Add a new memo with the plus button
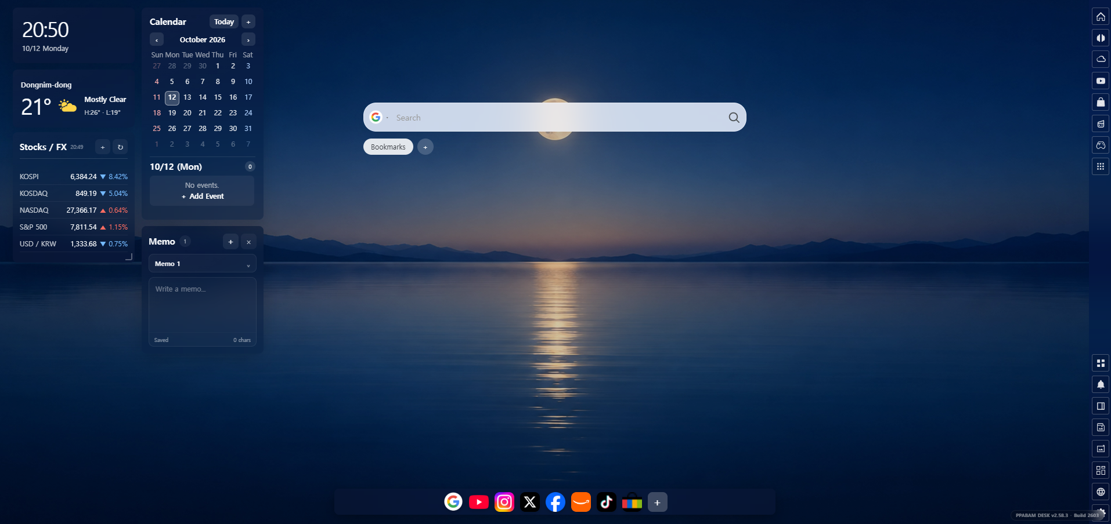Image resolution: width=1111 pixels, height=524 pixels. click(230, 242)
